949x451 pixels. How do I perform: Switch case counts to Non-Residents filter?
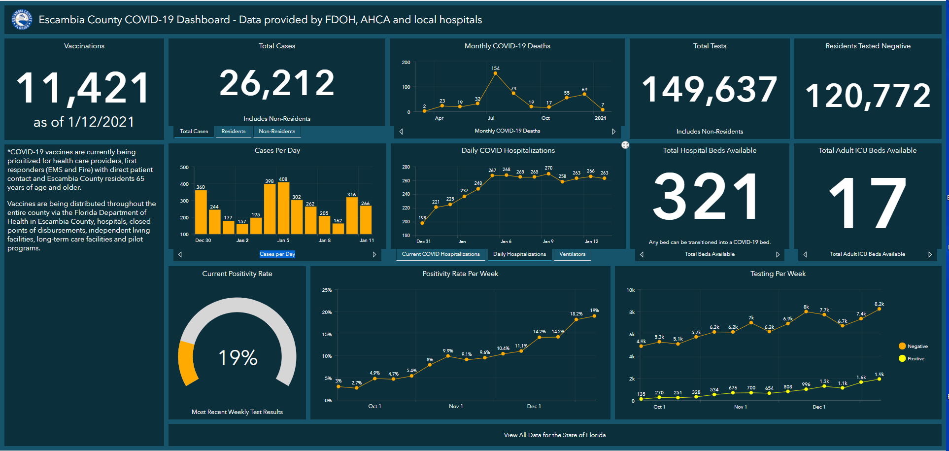[277, 131]
